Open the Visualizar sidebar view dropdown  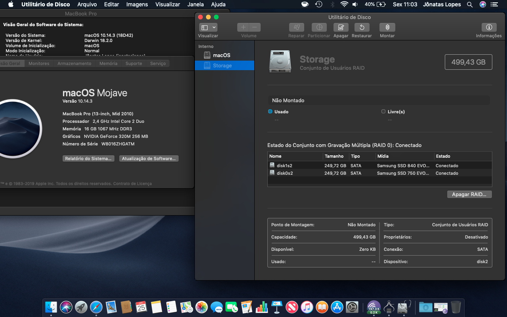(208, 27)
